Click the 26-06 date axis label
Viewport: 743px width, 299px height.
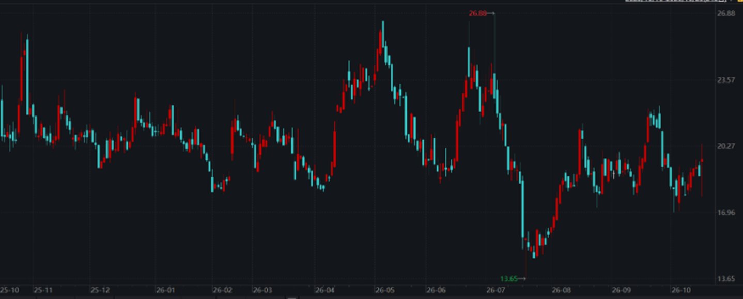click(x=436, y=290)
